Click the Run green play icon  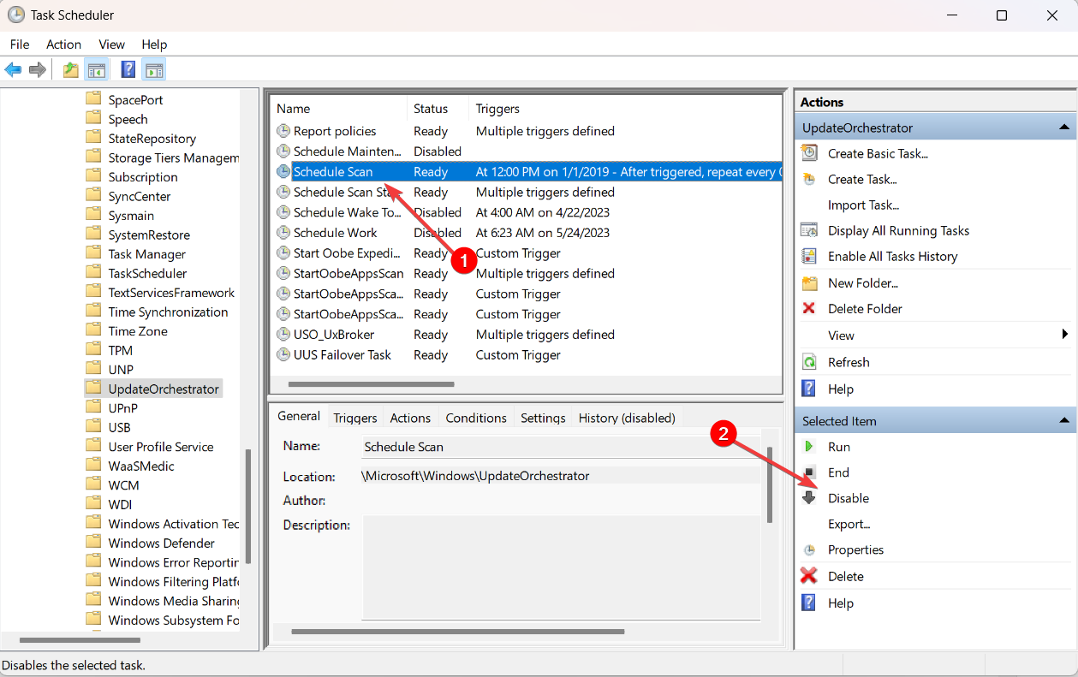(x=809, y=447)
